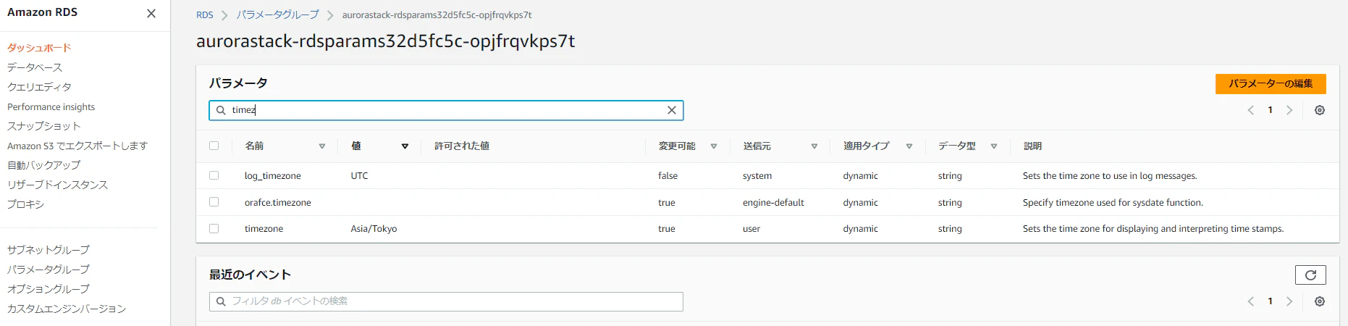Click the log_timezone parameter name

[x=272, y=176]
